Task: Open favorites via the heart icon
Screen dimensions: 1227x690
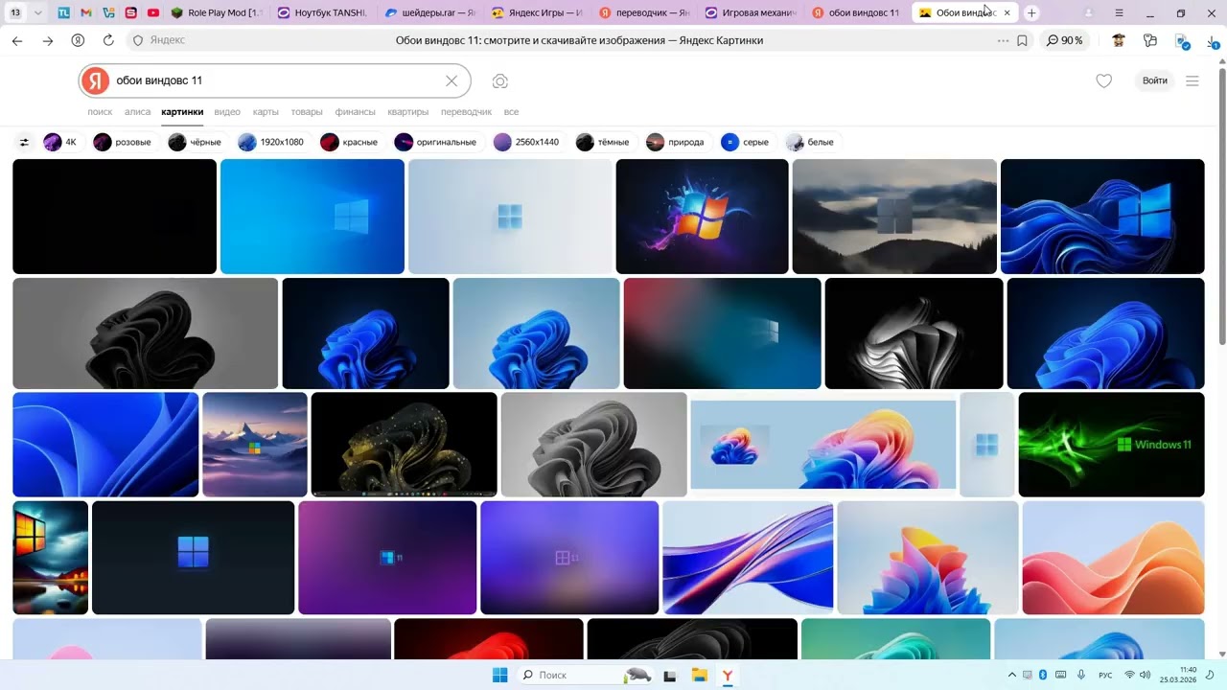Action: coord(1104,81)
